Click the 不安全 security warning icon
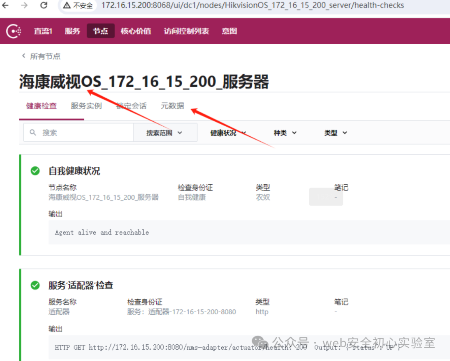Image resolution: width=450 pixels, height=361 pixels. 67,5
